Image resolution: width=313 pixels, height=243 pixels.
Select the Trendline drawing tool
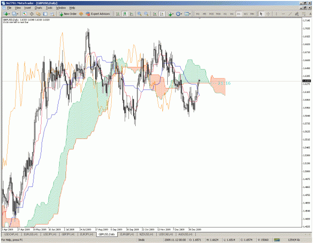(x=290, y=14)
